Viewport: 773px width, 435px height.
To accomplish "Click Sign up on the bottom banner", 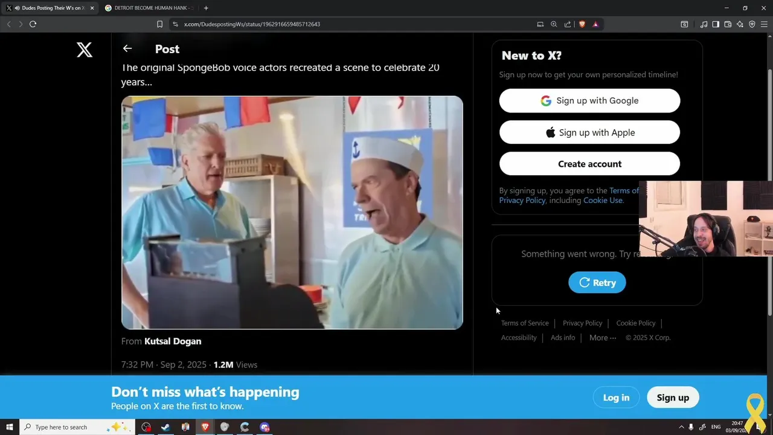I will point(673,398).
